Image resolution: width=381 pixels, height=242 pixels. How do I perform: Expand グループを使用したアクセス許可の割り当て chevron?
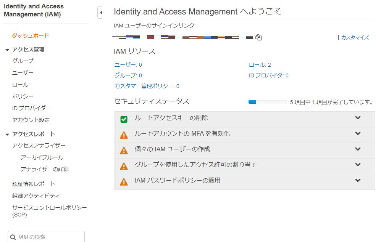point(358,165)
